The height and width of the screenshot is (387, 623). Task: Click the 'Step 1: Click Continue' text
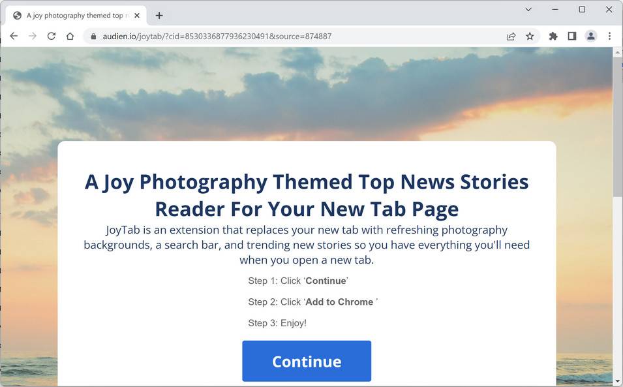298,281
